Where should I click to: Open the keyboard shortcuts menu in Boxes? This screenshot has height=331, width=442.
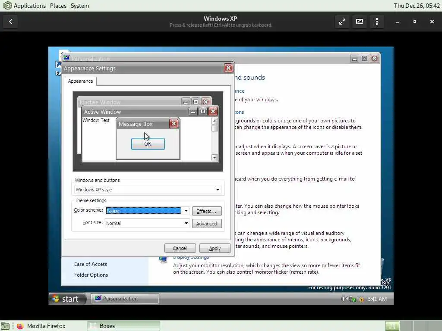(360, 22)
